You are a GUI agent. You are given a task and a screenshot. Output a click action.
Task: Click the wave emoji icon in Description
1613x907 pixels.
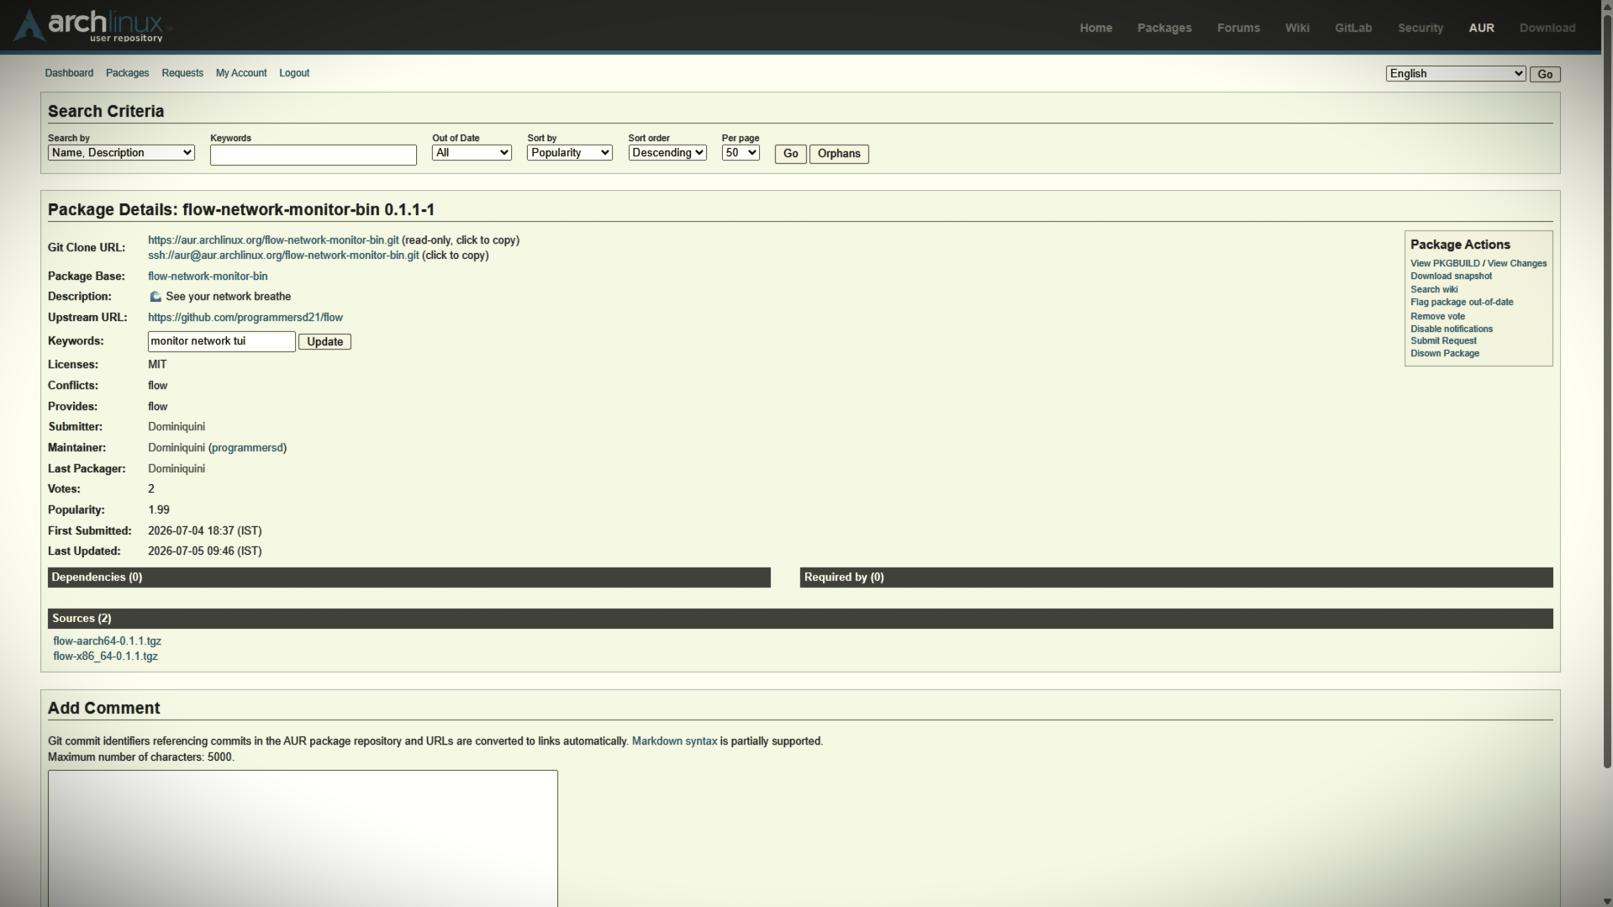click(x=156, y=297)
